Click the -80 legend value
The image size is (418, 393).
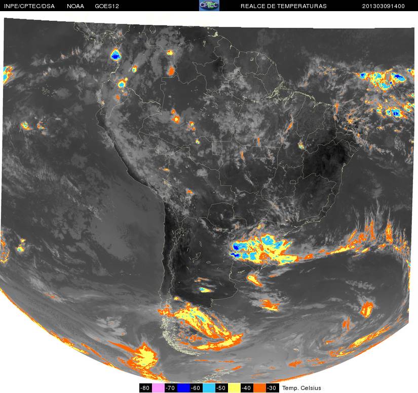tap(145, 388)
